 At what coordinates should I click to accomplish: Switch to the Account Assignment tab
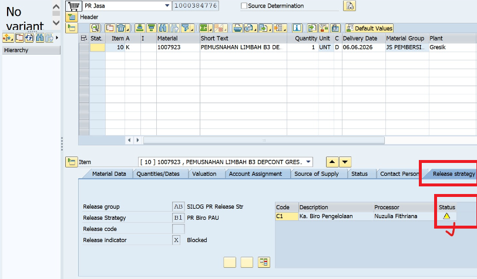coord(255,174)
